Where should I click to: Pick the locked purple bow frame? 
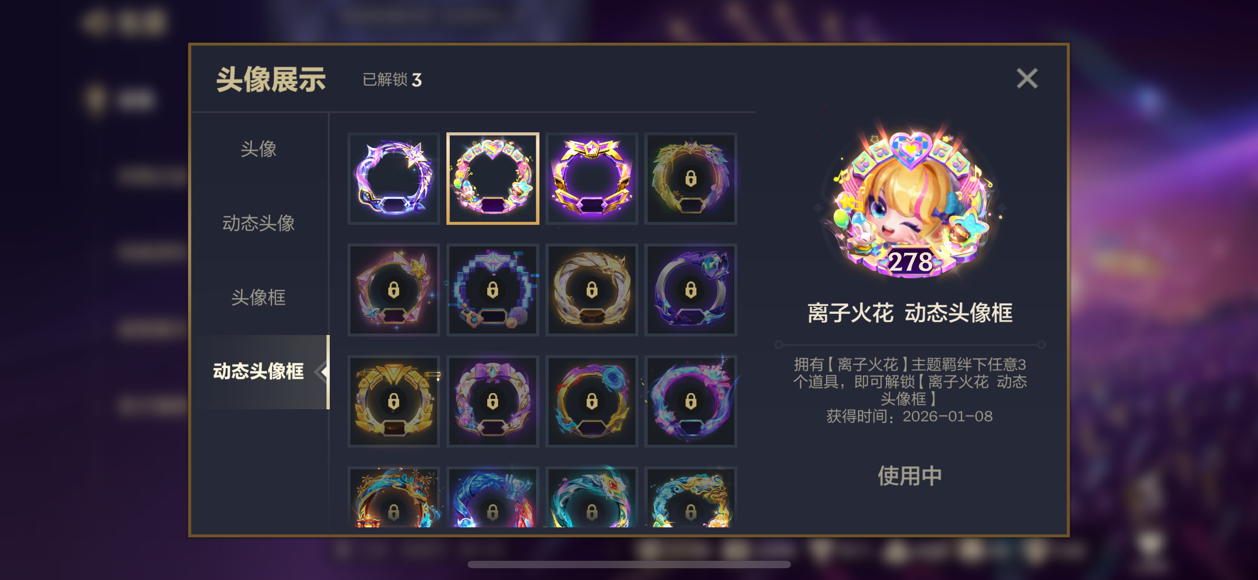(493, 401)
